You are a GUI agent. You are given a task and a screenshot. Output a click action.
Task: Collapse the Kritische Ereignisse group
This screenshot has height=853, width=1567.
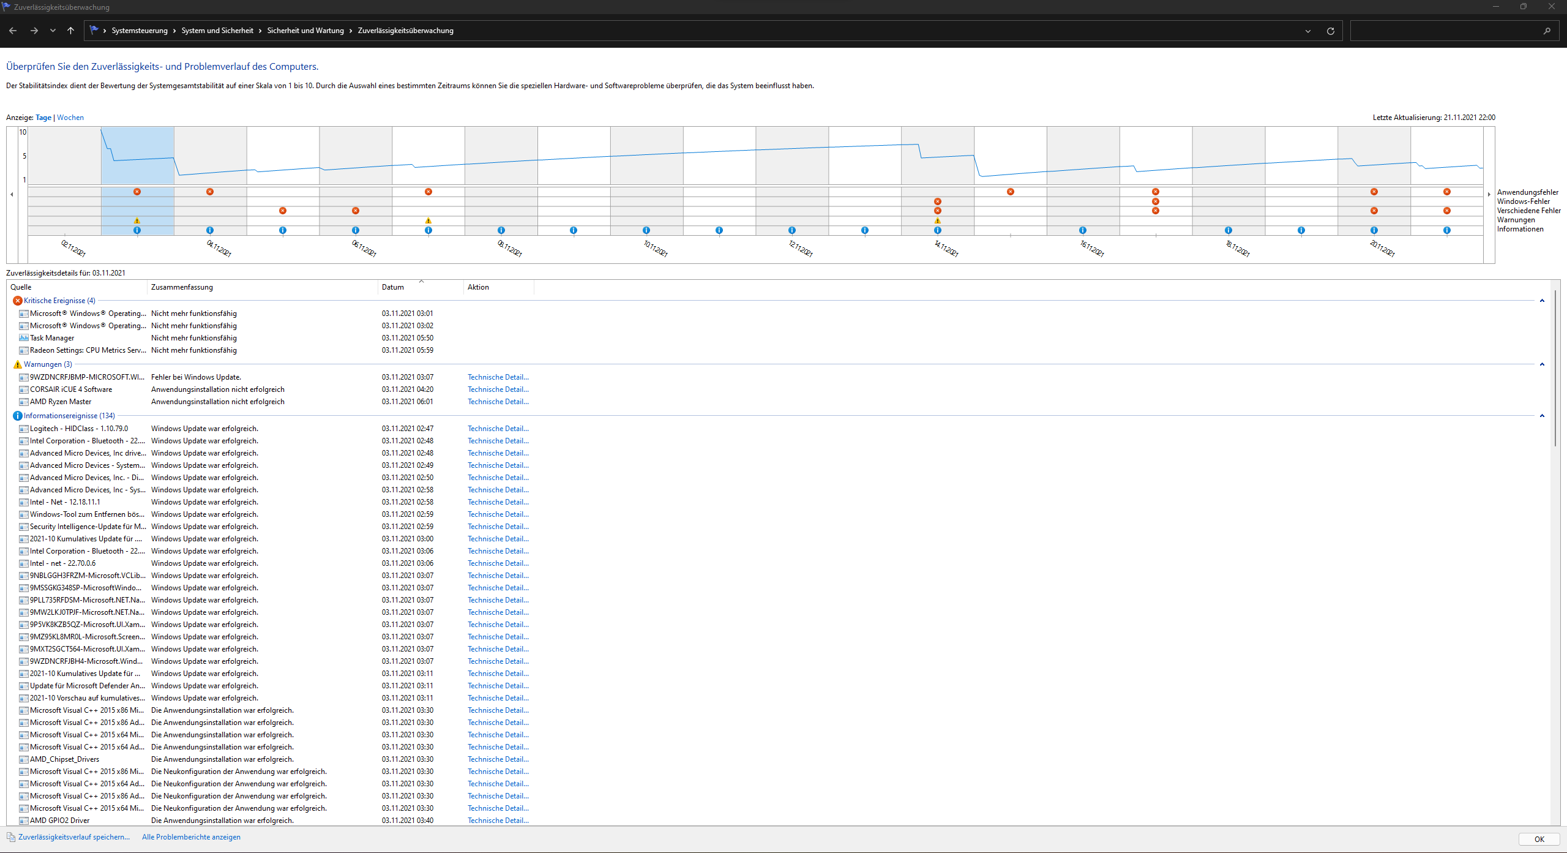(x=1542, y=301)
